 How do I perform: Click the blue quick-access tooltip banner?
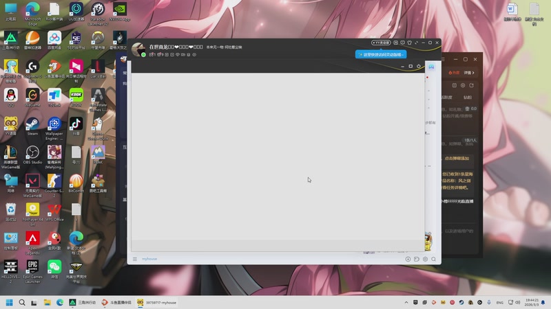coord(381,55)
